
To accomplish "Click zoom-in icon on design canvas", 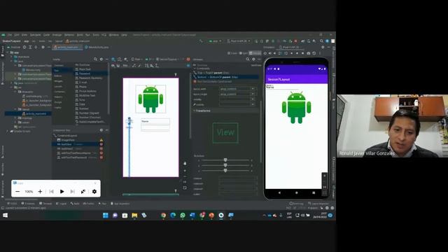I will (185, 171).
